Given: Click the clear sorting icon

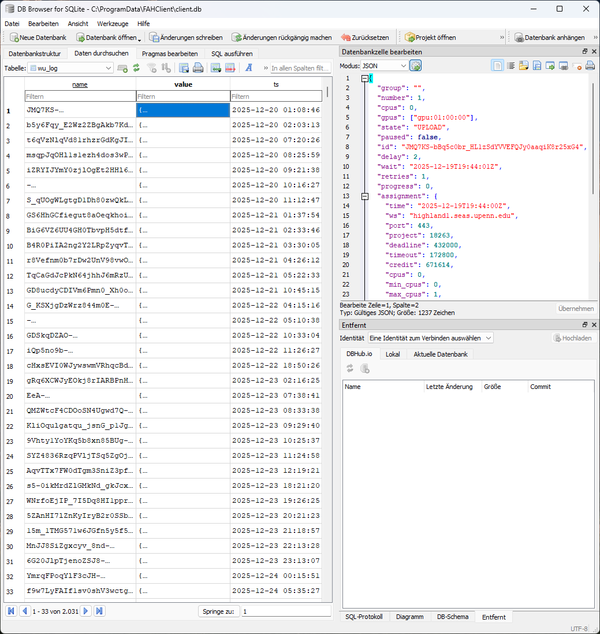Looking at the screenshot, I should click(166, 68).
